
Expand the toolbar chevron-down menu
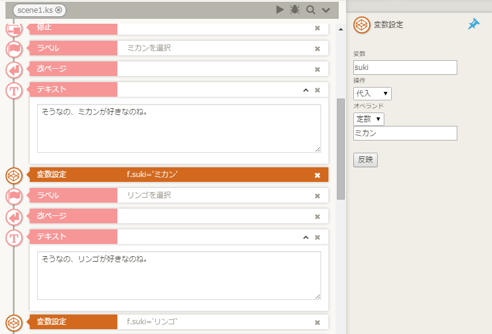click(326, 10)
